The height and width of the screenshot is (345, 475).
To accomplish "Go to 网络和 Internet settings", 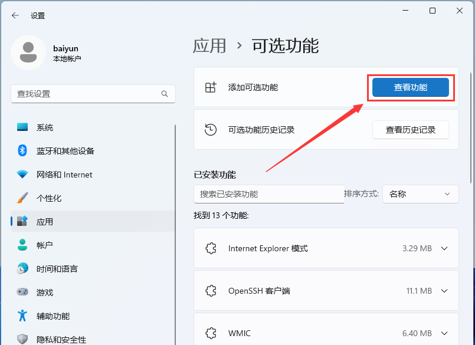I will tap(93, 175).
